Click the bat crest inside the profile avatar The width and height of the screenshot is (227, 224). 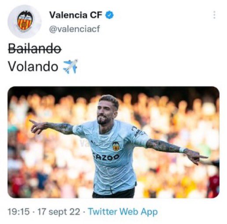coord(25,20)
